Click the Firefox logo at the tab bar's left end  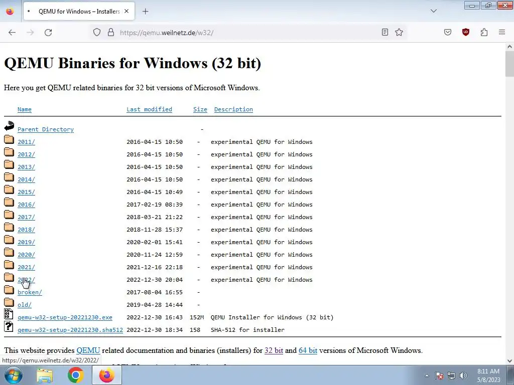tap(10, 11)
